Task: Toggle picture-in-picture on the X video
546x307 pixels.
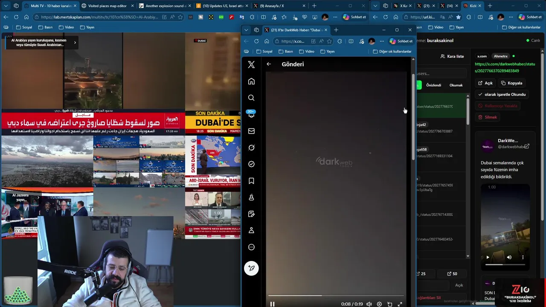Action: click(389, 304)
